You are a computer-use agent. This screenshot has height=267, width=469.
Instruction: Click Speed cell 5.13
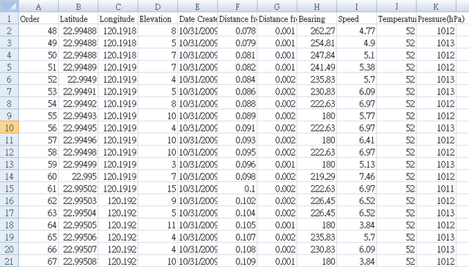[357, 164]
